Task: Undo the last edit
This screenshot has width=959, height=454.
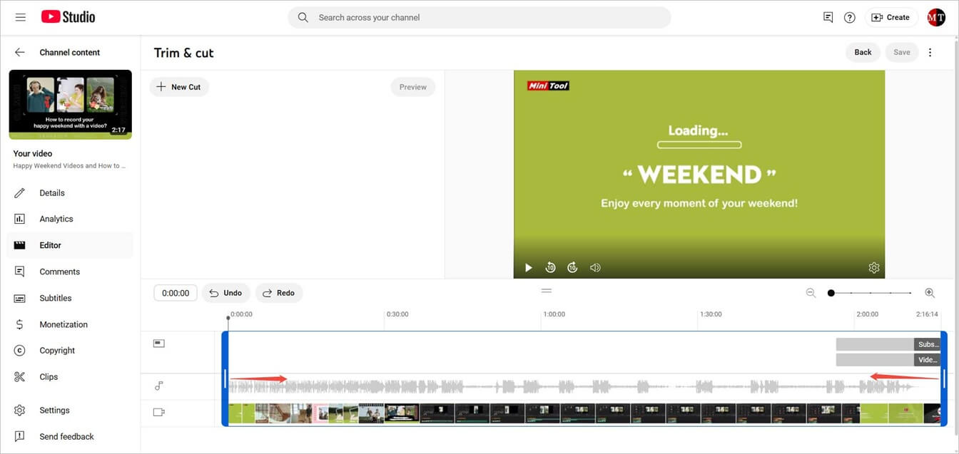Action: point(225,292)
